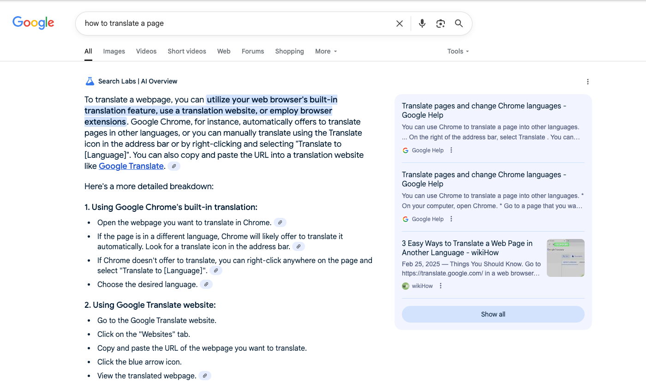Switch to the Forums tab
Image resolution: width=646 pixels, height=389 pixels.
(253, 51)
